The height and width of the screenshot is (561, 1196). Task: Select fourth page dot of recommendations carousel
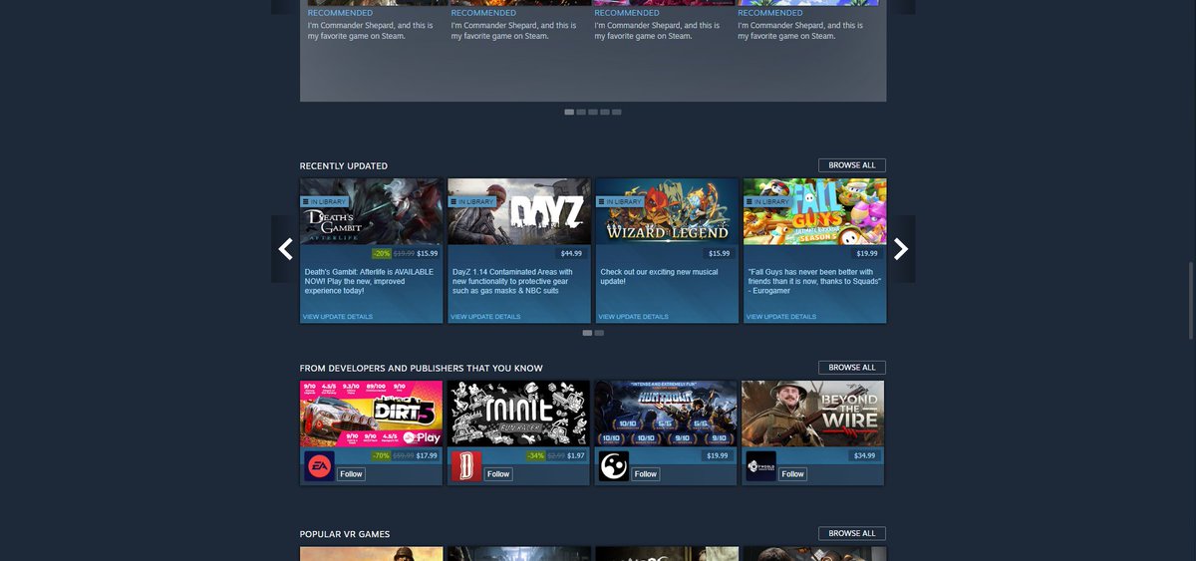pyautogui.click(x=605, y=113)
